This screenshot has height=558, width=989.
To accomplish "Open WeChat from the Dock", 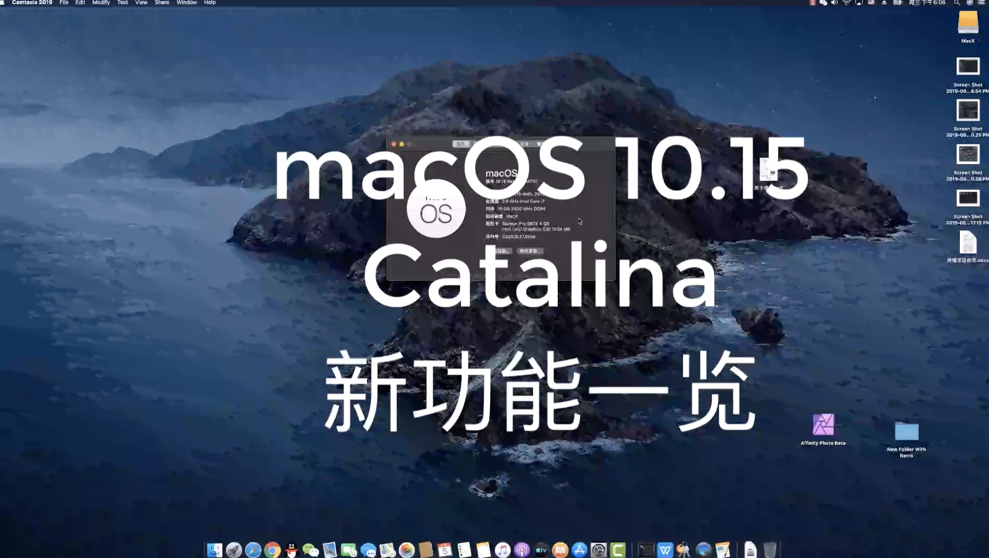I will pyautogui.click(x=311, y=549).
